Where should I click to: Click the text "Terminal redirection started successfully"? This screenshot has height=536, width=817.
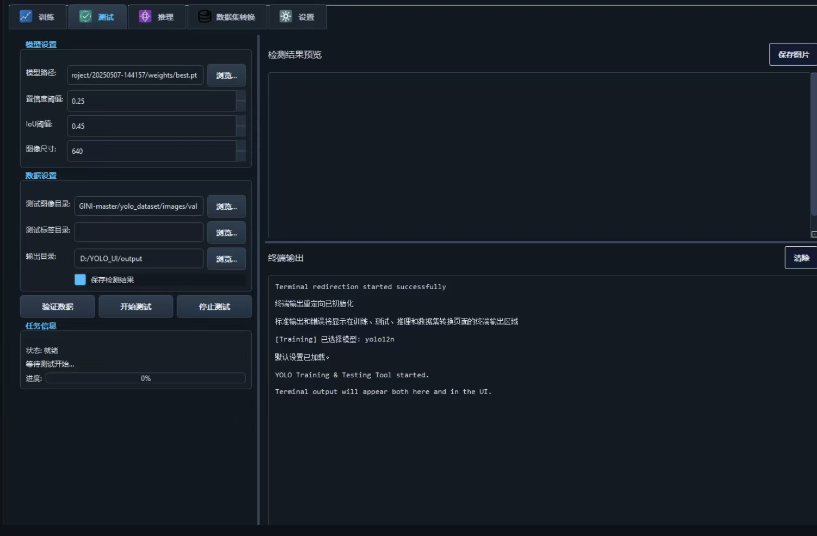(360, 286)
